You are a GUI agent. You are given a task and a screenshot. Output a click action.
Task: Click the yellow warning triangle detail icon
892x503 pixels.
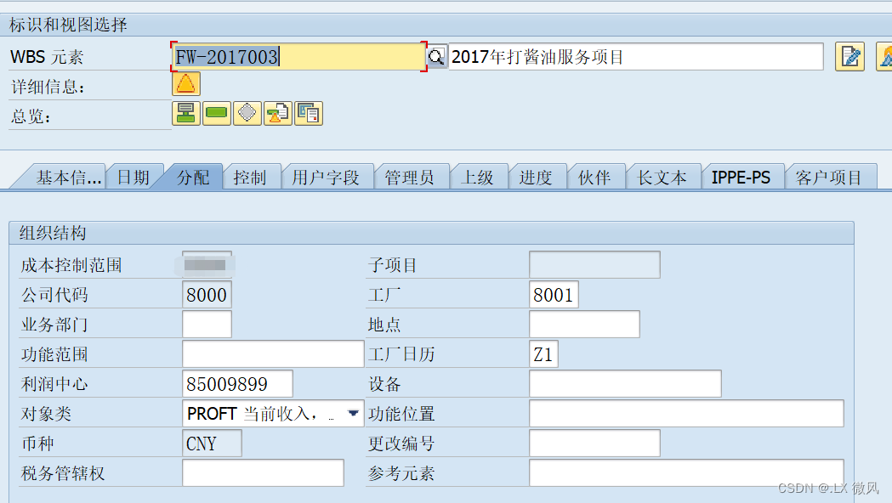tap(185, 83)
